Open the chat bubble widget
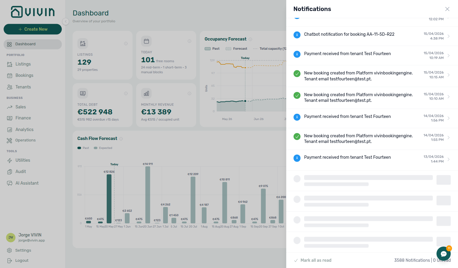458x268 pixels. click(444, 254)
